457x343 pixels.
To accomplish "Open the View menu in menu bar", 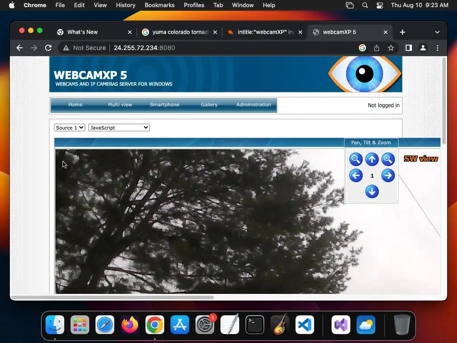I will (x=100, y=5).
